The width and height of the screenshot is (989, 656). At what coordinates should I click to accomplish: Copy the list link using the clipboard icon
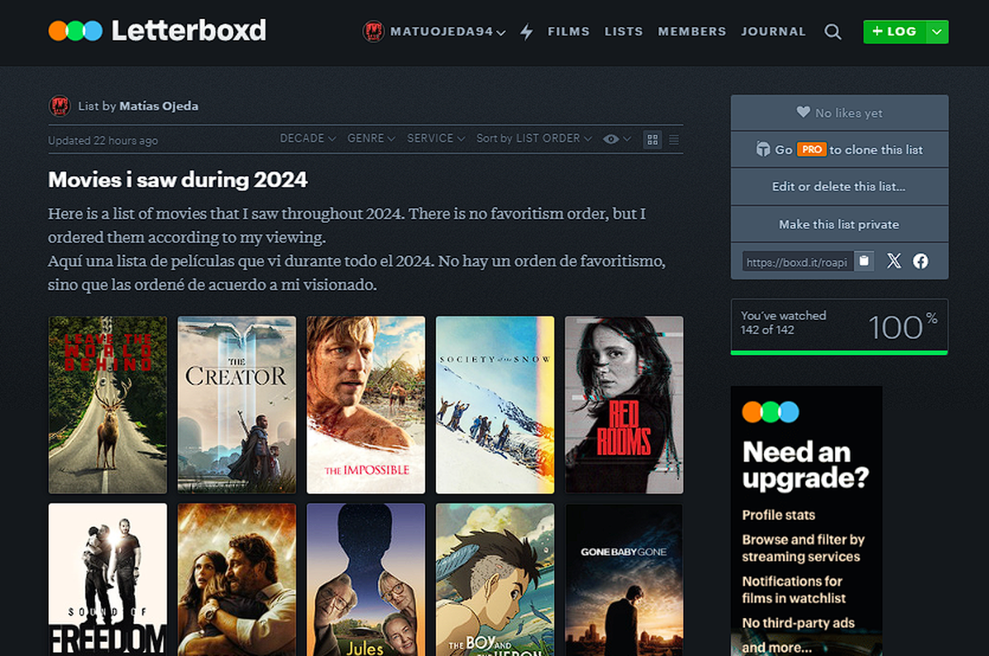(x=863, y=260)
